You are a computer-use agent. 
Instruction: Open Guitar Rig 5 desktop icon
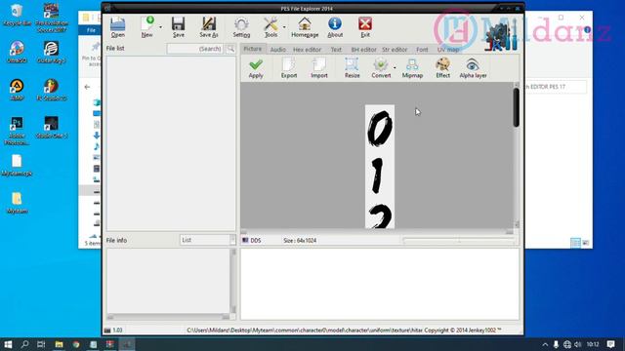click(x=51, y=52)
